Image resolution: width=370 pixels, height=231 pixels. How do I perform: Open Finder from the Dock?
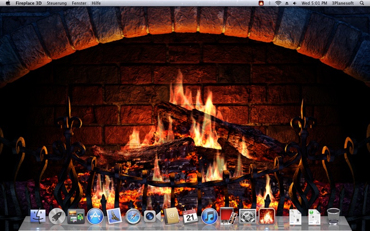[x=38, y=216]
